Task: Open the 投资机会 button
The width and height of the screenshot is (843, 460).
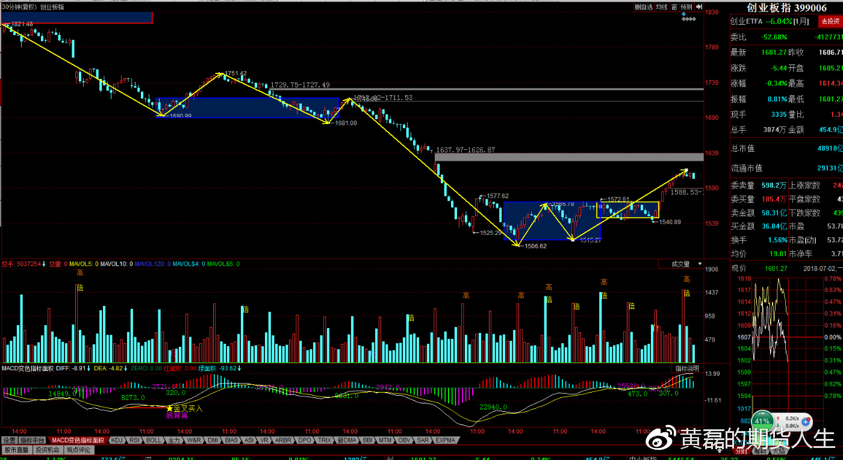Action: (48, 450)
